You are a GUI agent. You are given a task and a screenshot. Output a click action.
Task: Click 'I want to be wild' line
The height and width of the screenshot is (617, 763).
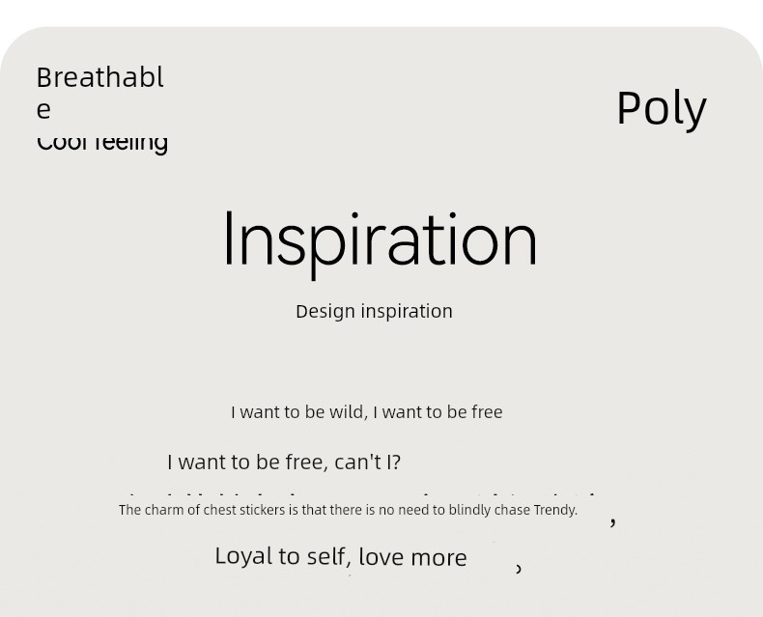coord(367,412)
